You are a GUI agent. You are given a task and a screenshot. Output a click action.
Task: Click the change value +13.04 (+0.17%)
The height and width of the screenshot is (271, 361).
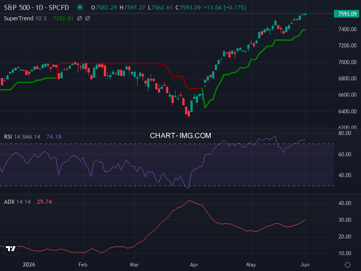pos(225,8)
